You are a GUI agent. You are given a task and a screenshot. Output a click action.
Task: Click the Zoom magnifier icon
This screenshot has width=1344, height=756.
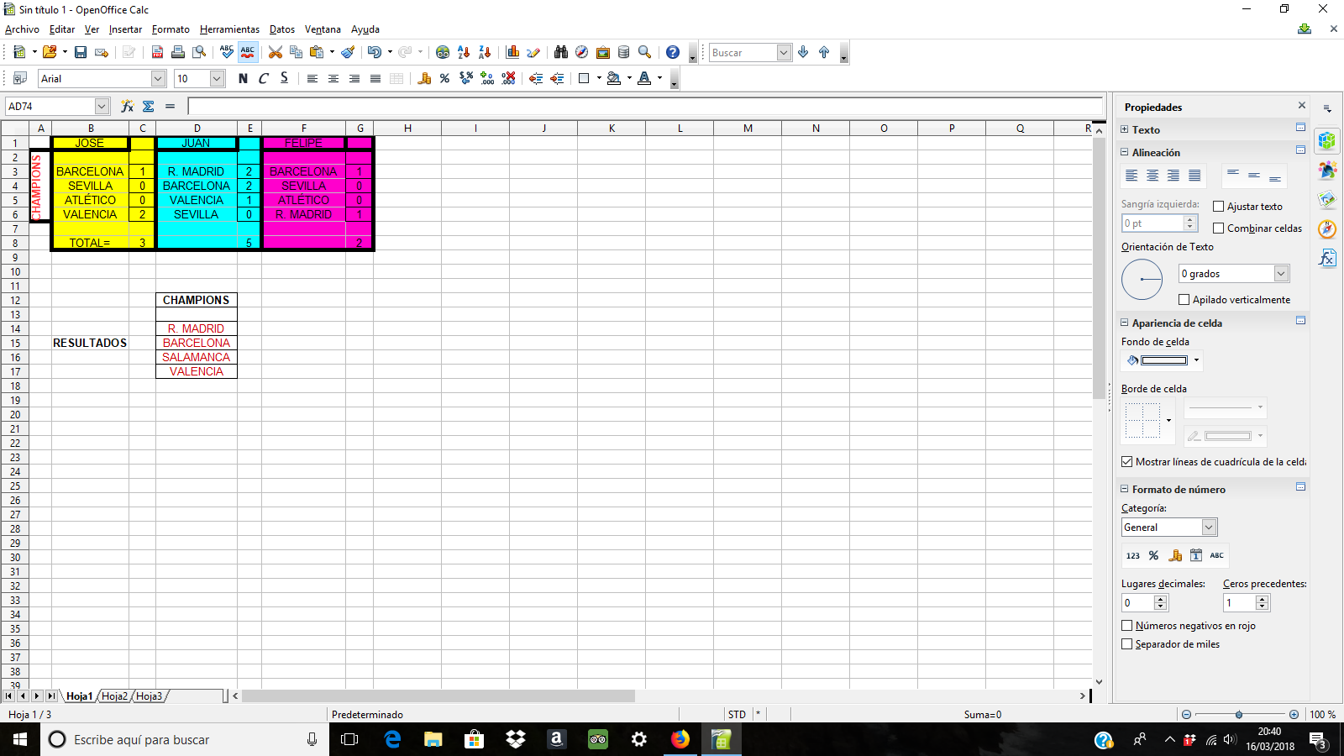(645, 52)
